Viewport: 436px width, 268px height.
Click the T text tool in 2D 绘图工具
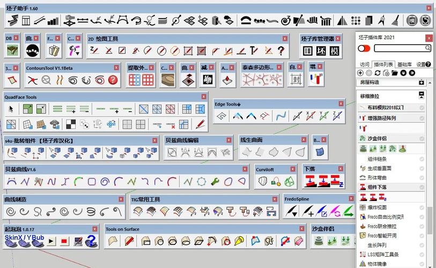click(254, 50)
